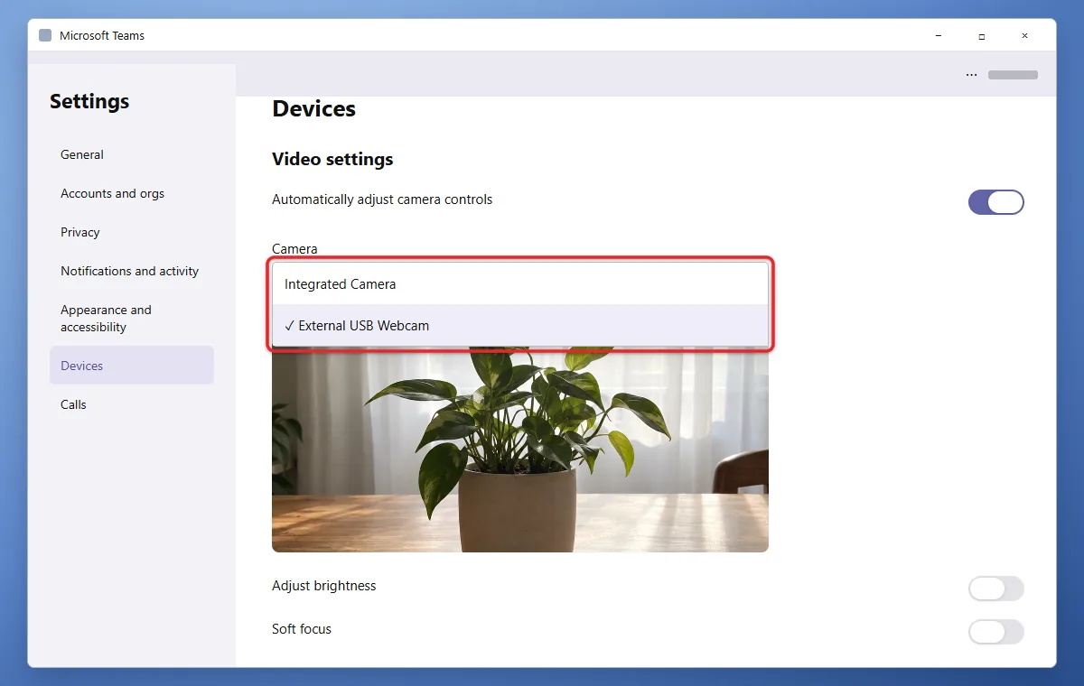
Task: Open Appearance and accessibility settings
Action: (x=132, y=318)
